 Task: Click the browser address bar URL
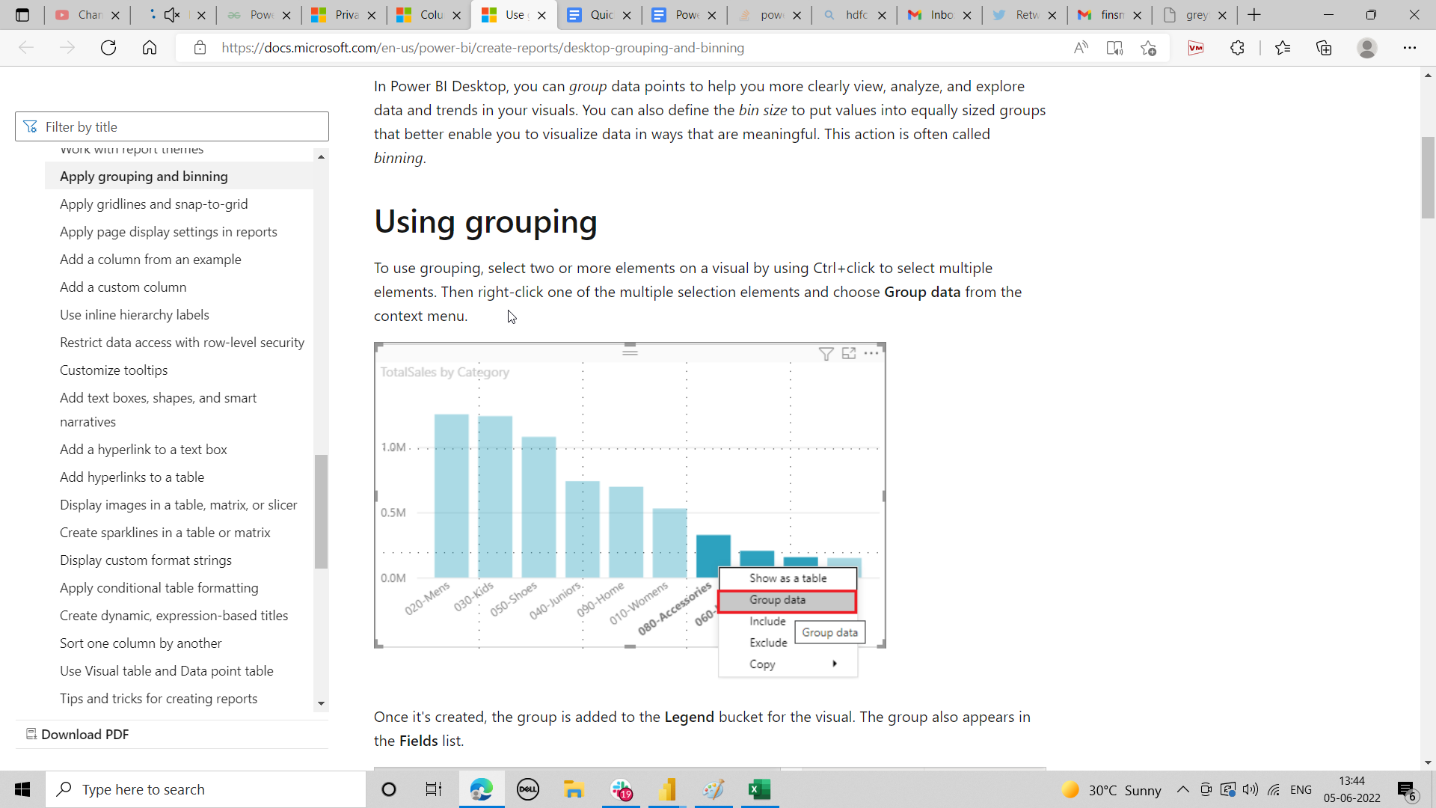(x=482, y=48)
